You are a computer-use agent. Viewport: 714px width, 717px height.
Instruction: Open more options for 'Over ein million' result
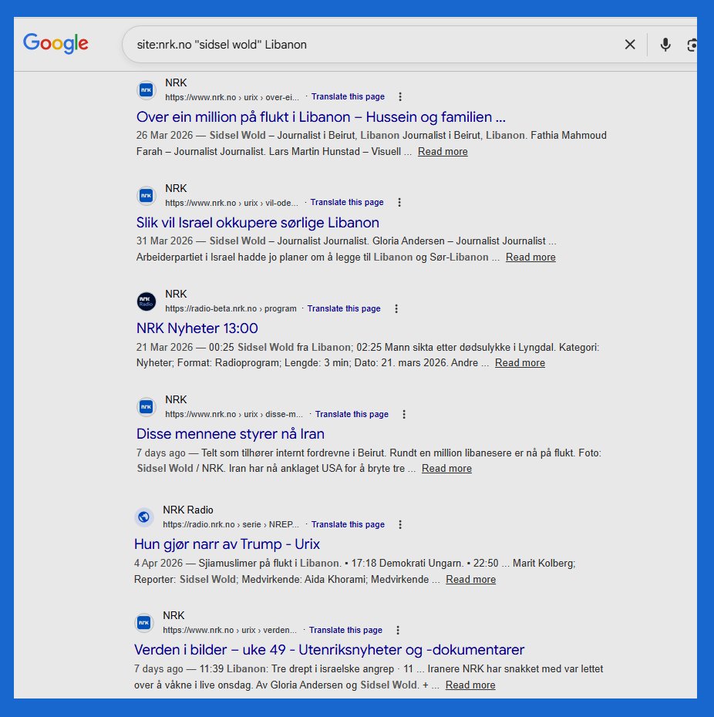[400, 96]
